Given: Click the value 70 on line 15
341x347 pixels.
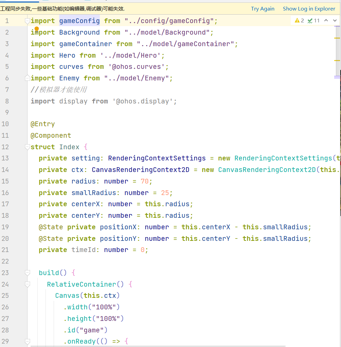Looking at the screenshot, I should [144, 181].
